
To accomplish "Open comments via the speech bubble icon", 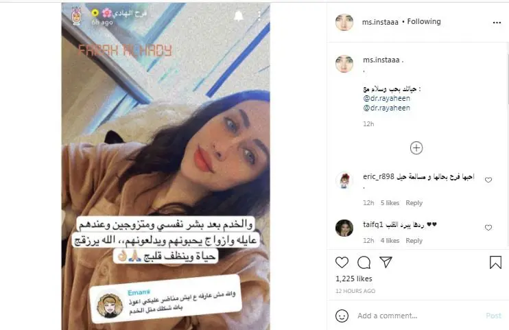I will coord(364,263).
